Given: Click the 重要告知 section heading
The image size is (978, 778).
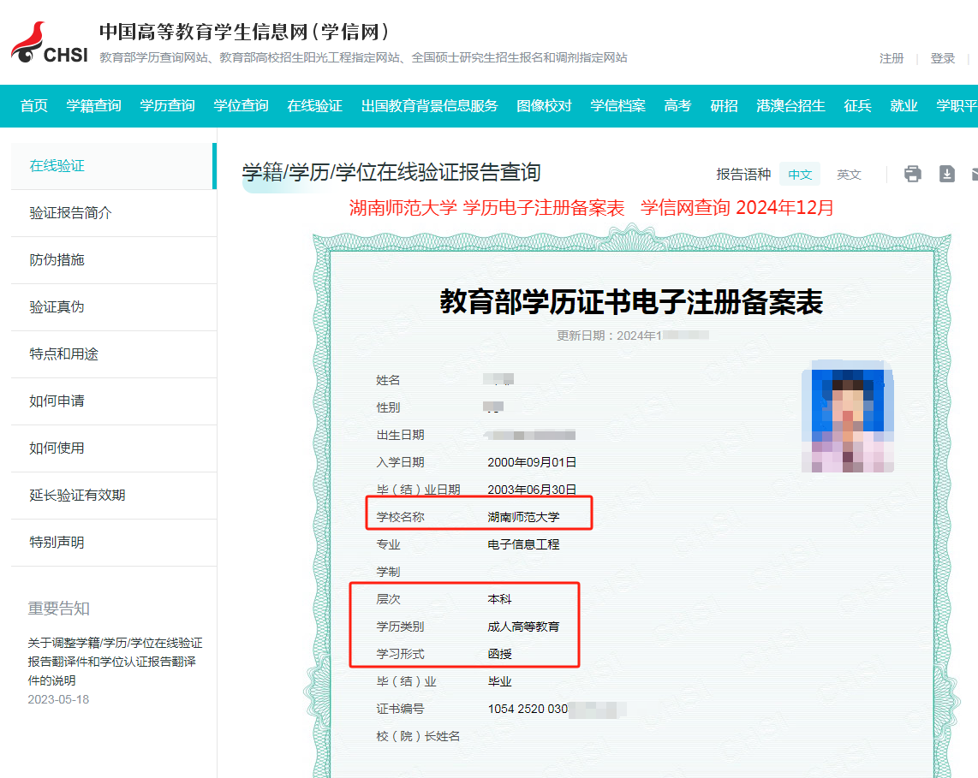Looking at the screenshot, I should [58, 609].
